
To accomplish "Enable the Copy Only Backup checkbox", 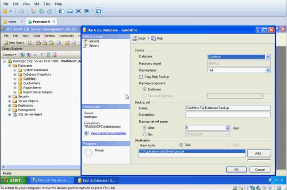I will pyautogui.click(x=141, y=77).
